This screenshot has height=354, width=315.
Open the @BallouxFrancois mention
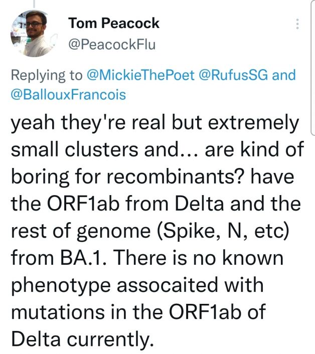click(x=68, y=95)
